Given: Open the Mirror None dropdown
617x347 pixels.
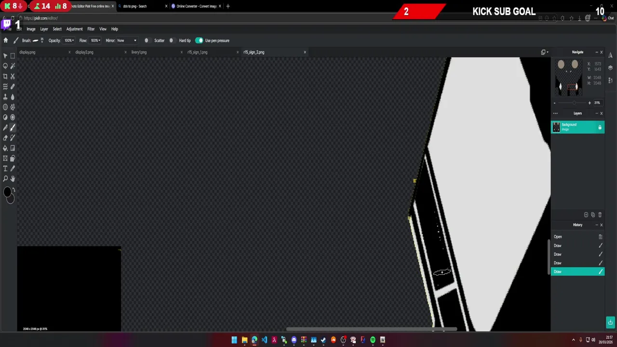Looking at the screenshot, I should (127, 40).
